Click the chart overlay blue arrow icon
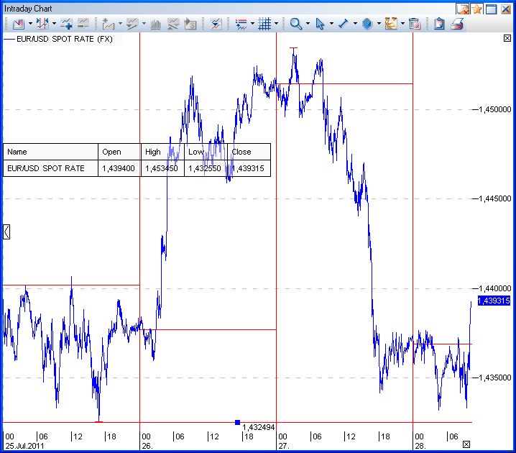Image resolution: width=516 pixels, height=453 pixels. 216,24
